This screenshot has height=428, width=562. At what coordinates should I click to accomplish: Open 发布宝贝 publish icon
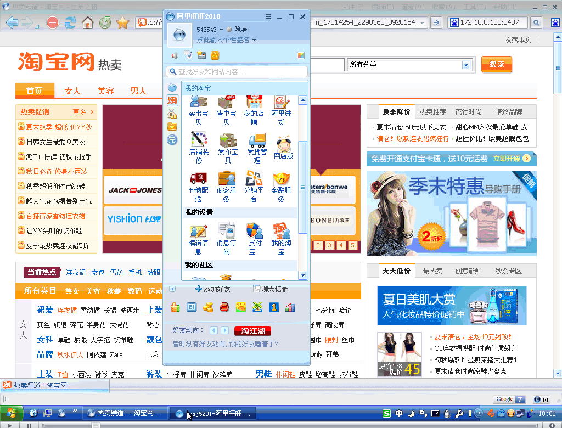pyautogui.click(x=228, y=147)
